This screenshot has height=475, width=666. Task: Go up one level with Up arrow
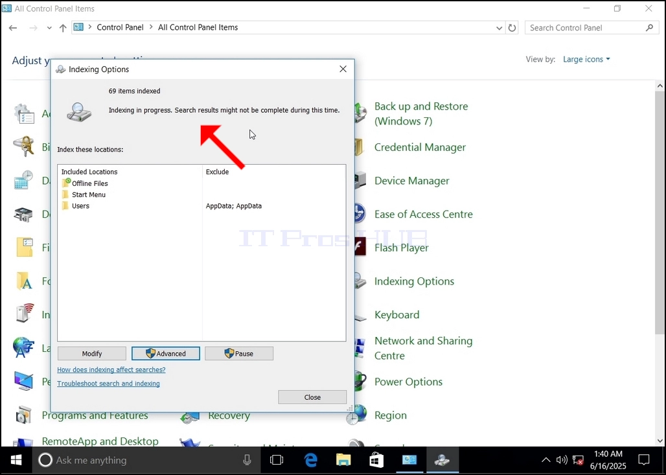[63, 28]
